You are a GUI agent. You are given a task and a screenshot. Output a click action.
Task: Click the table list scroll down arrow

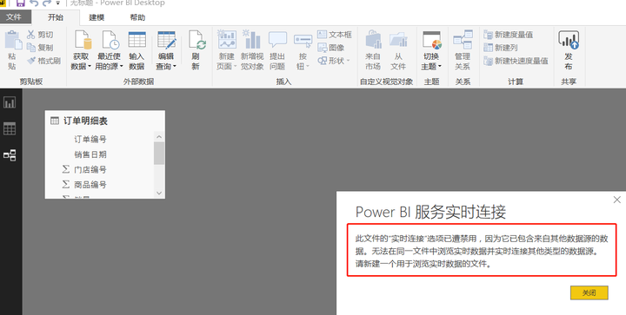pyautogui.click(x=159, y=194)
